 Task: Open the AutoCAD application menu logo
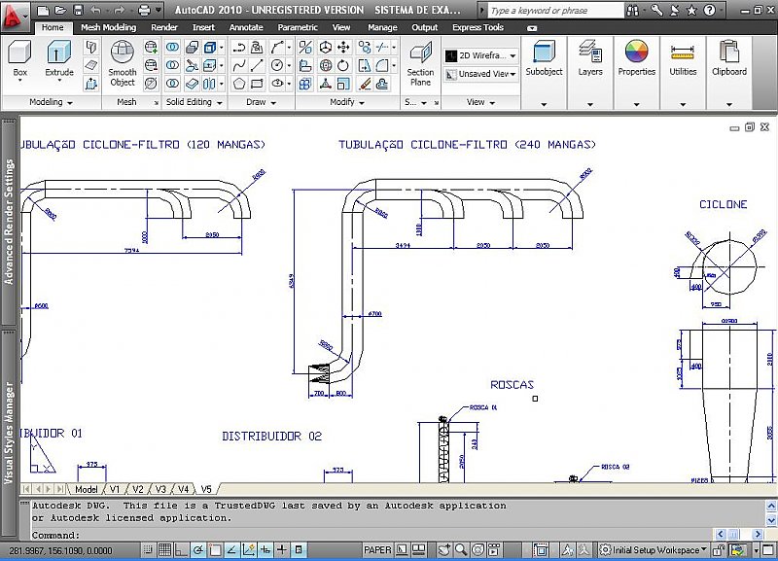tap(17, 14)
